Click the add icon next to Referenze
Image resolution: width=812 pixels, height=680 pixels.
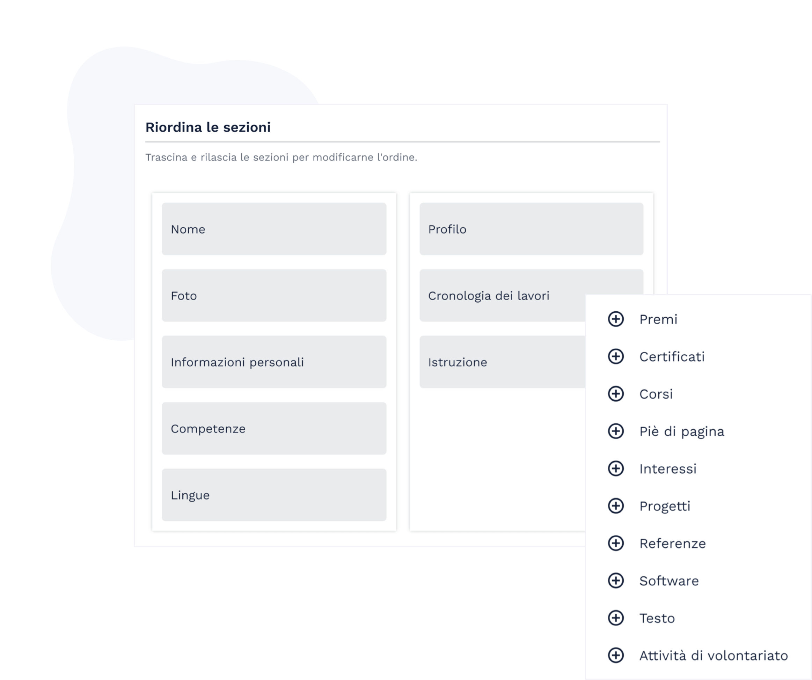[615, 543]
